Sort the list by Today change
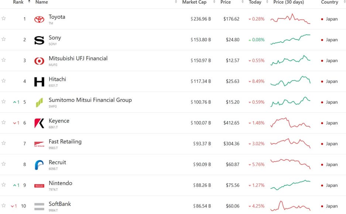The width and height of the screenshot is (346, 214). pyautogui.click(x=255, y=2)
